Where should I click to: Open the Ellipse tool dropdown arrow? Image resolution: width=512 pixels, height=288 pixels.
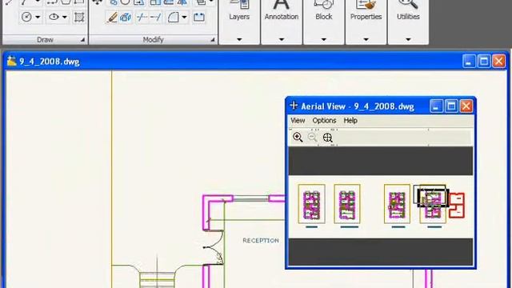(65, 17)
